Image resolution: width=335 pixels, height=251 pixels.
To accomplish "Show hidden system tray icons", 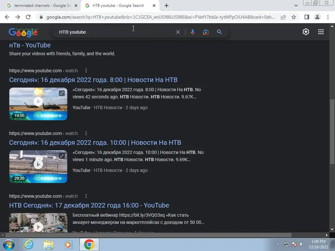I will (278, 244).
